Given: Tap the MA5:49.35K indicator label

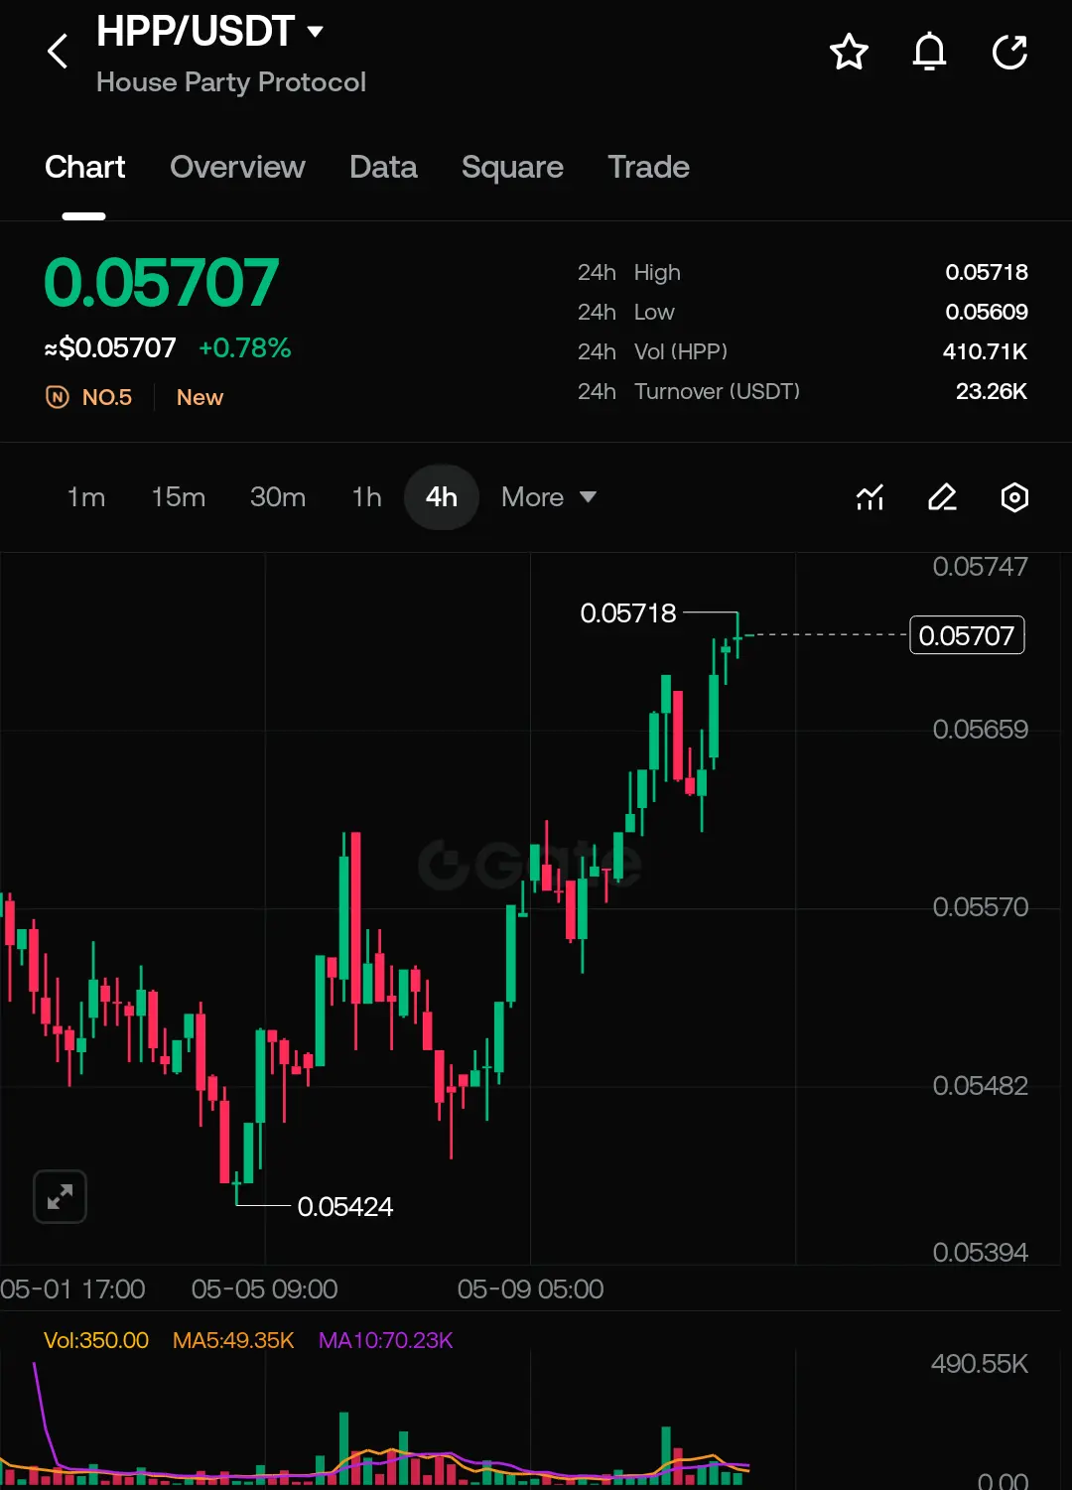Looking at the screenshot, I should pyautogui.click(x=233, y=1340).
